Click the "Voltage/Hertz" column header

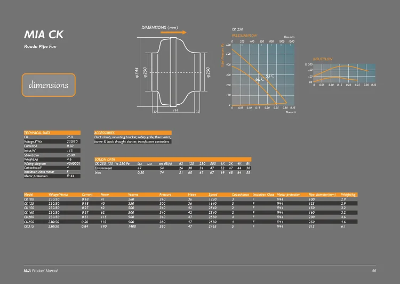click(58, 195)
